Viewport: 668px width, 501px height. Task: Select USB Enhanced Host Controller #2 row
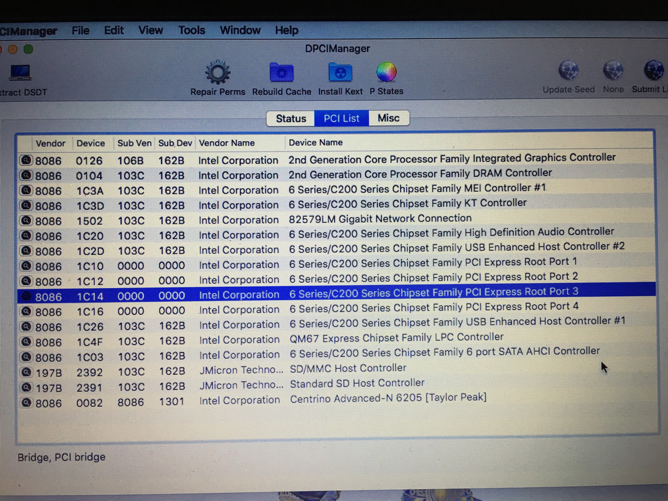point(336,249)
